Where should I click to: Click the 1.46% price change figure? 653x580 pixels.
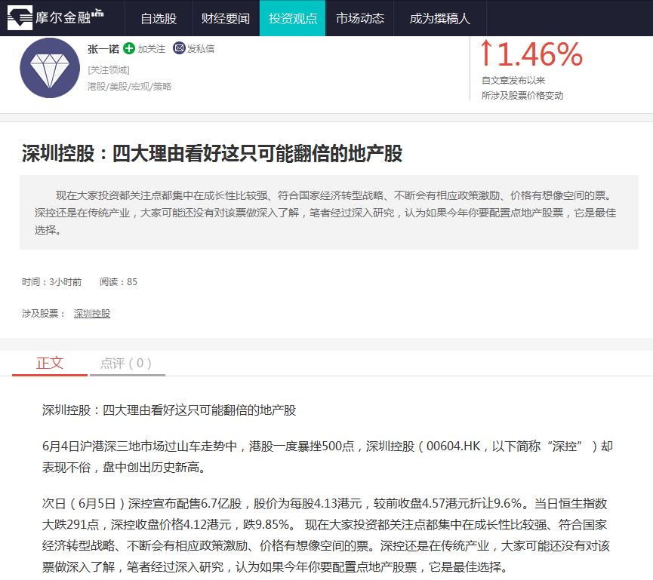541,54
